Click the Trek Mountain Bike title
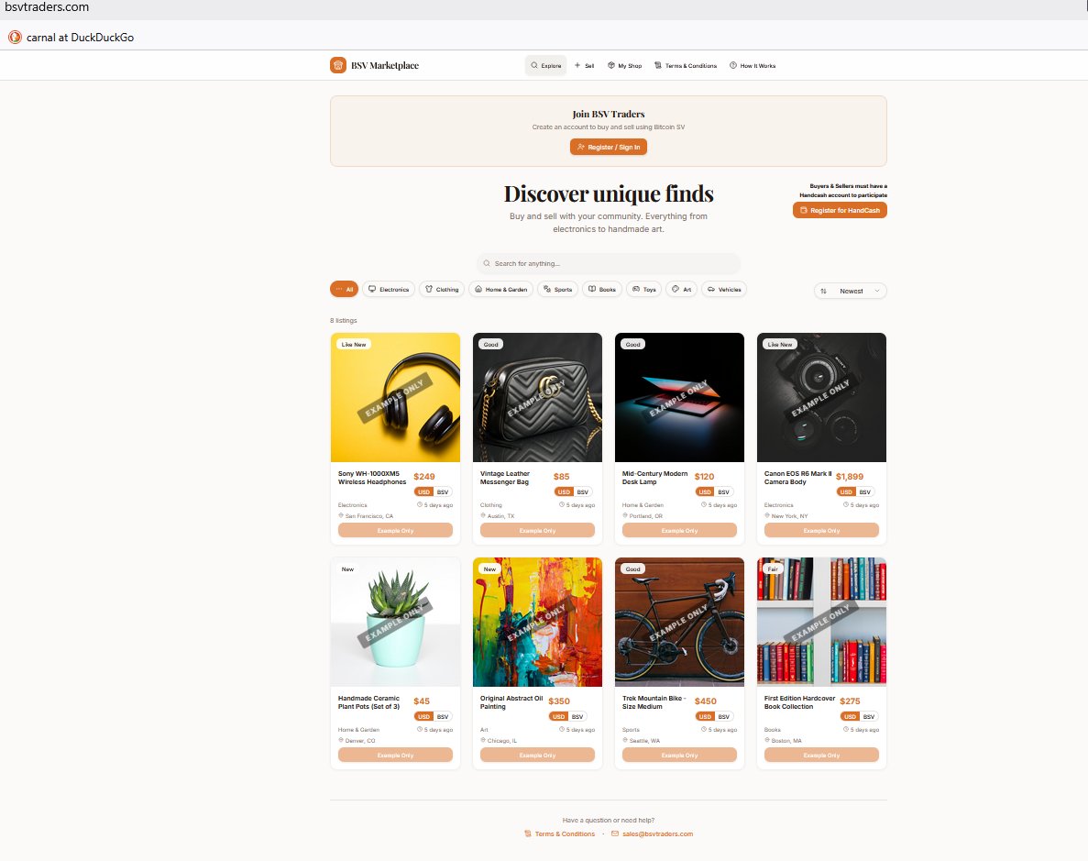 click(654, 702)
